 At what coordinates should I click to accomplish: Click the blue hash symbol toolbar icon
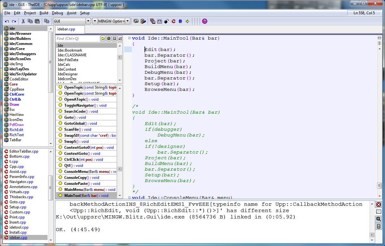click(x=180, y=21)
